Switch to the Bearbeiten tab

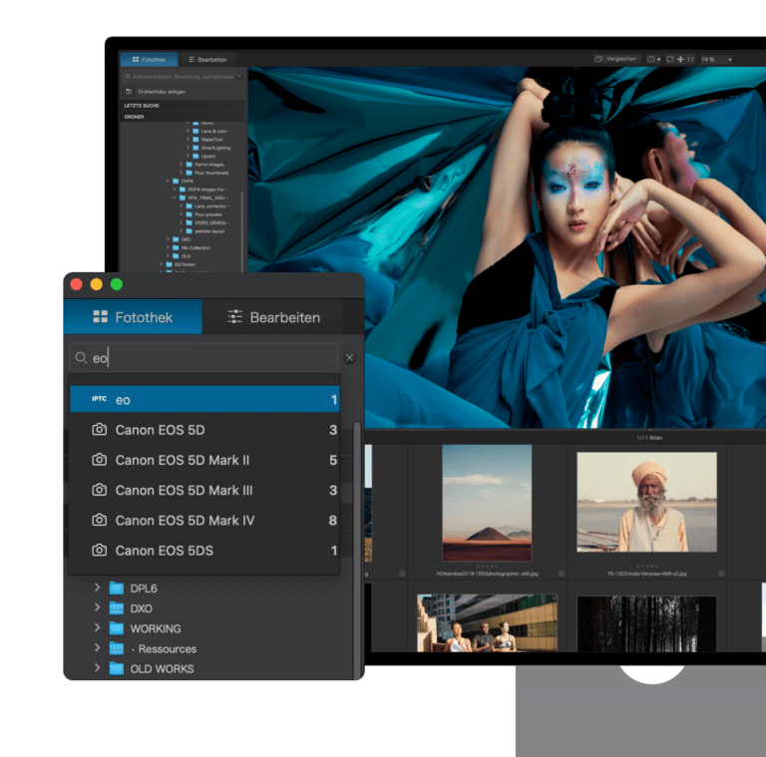(x=272, y=317)
